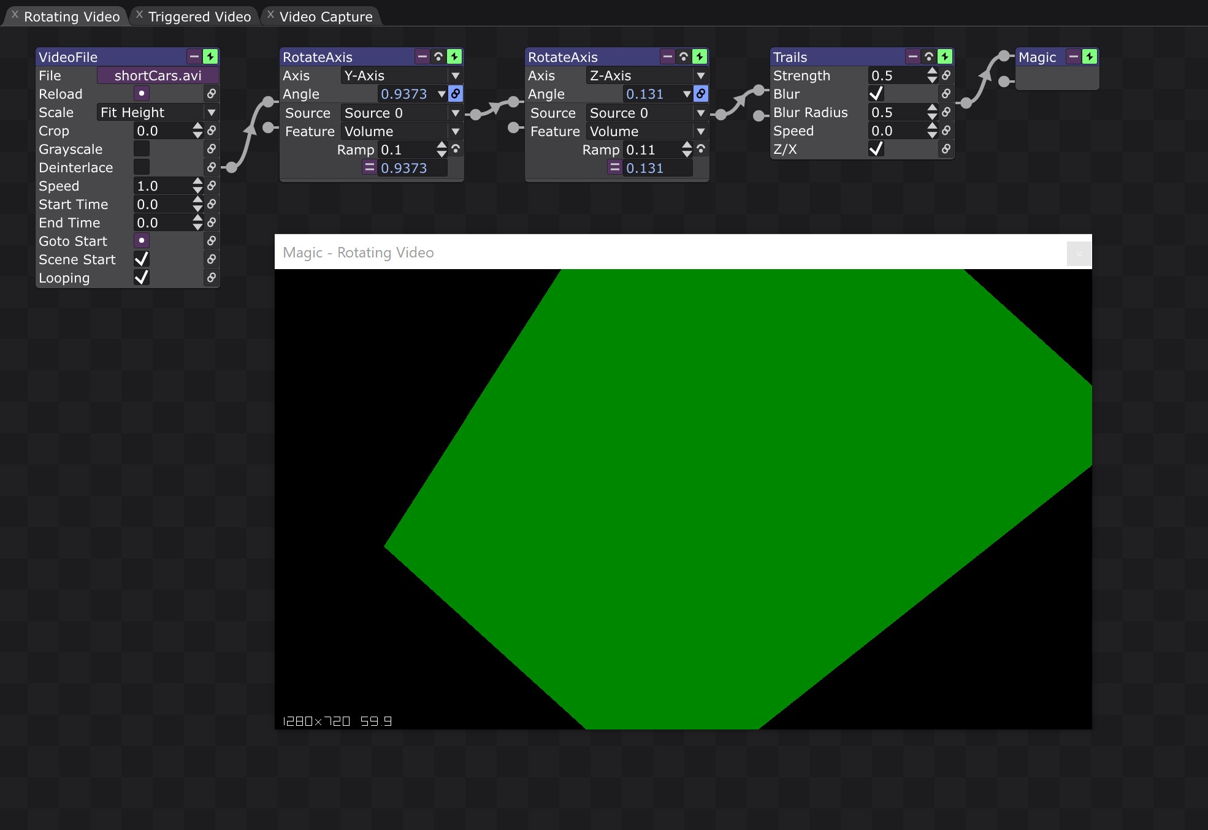
Task: Switch to the Triggered Video tab
Action: 199,17
